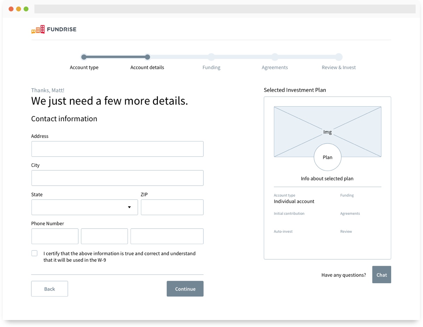Open Chat for questions
Image resolution: width=423 pixels, height=327 pixels.
pyautogui.click(x=381, y=275)
